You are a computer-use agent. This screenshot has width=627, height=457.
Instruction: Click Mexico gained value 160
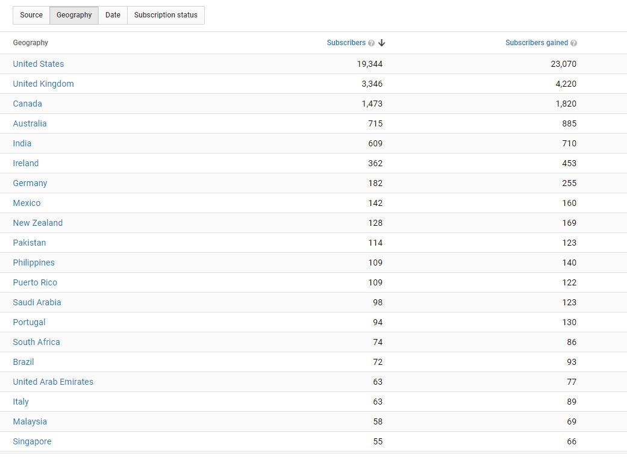click(x=569, y=203)
